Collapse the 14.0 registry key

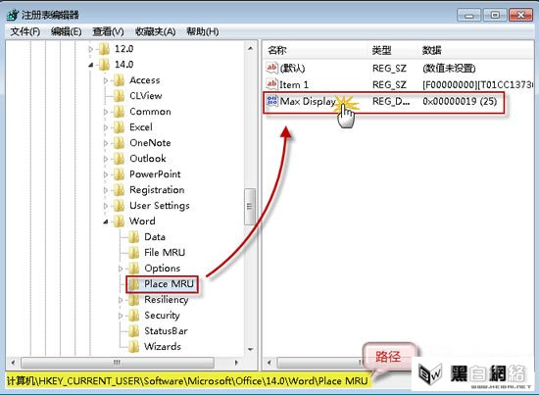[x=91, y=65]
